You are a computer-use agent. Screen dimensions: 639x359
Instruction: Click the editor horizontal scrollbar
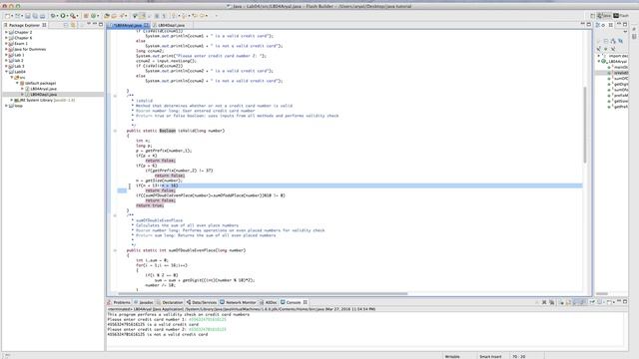(263, 293)
